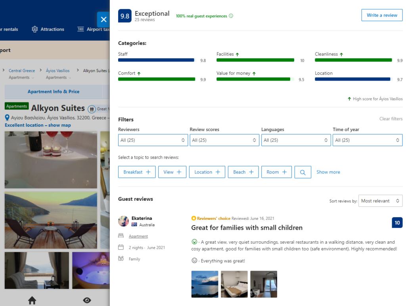Viewport: 406px width, 306px height.
Task: Click the search magnifier button in topics
Action: pyautogui.click(x=303, y=172)
